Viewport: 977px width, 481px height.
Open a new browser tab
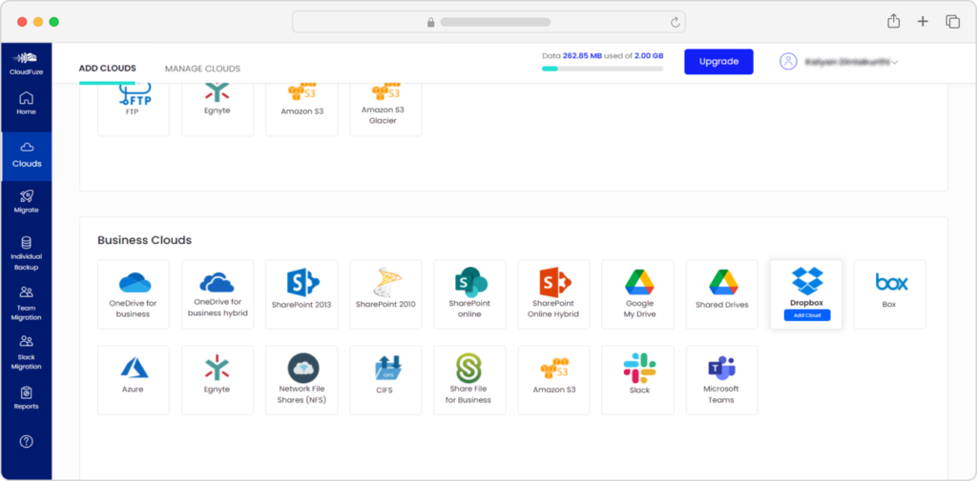(x=923, y=22)
